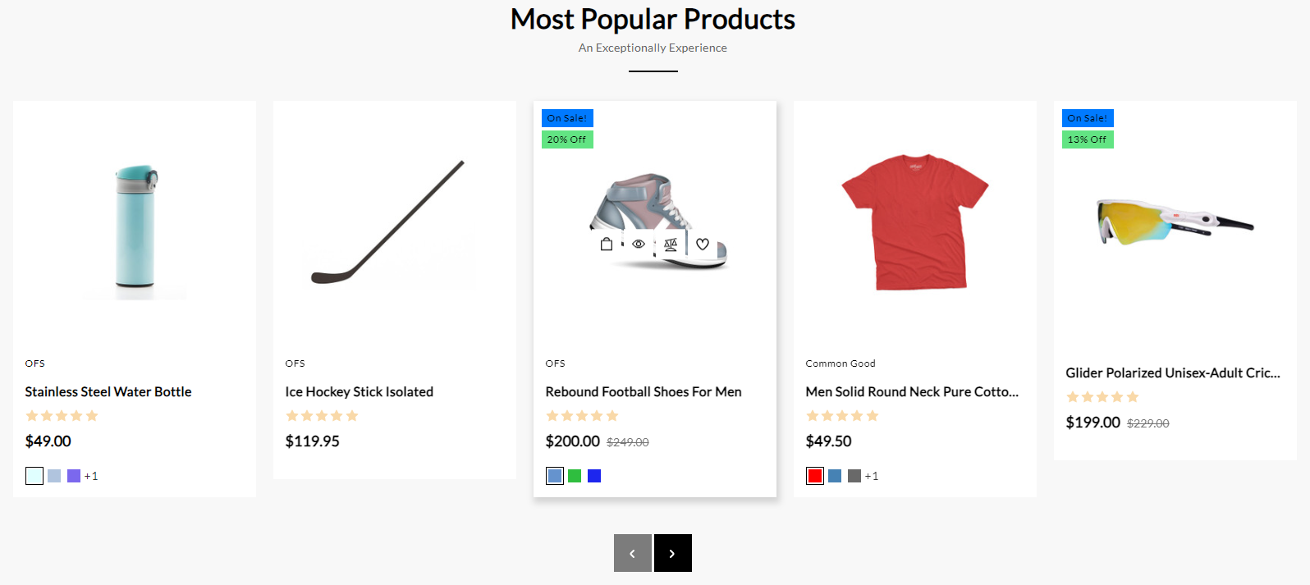
Task: Go to the previous products slide arrow
Action: pyautogui.click(x=632, y=553)
